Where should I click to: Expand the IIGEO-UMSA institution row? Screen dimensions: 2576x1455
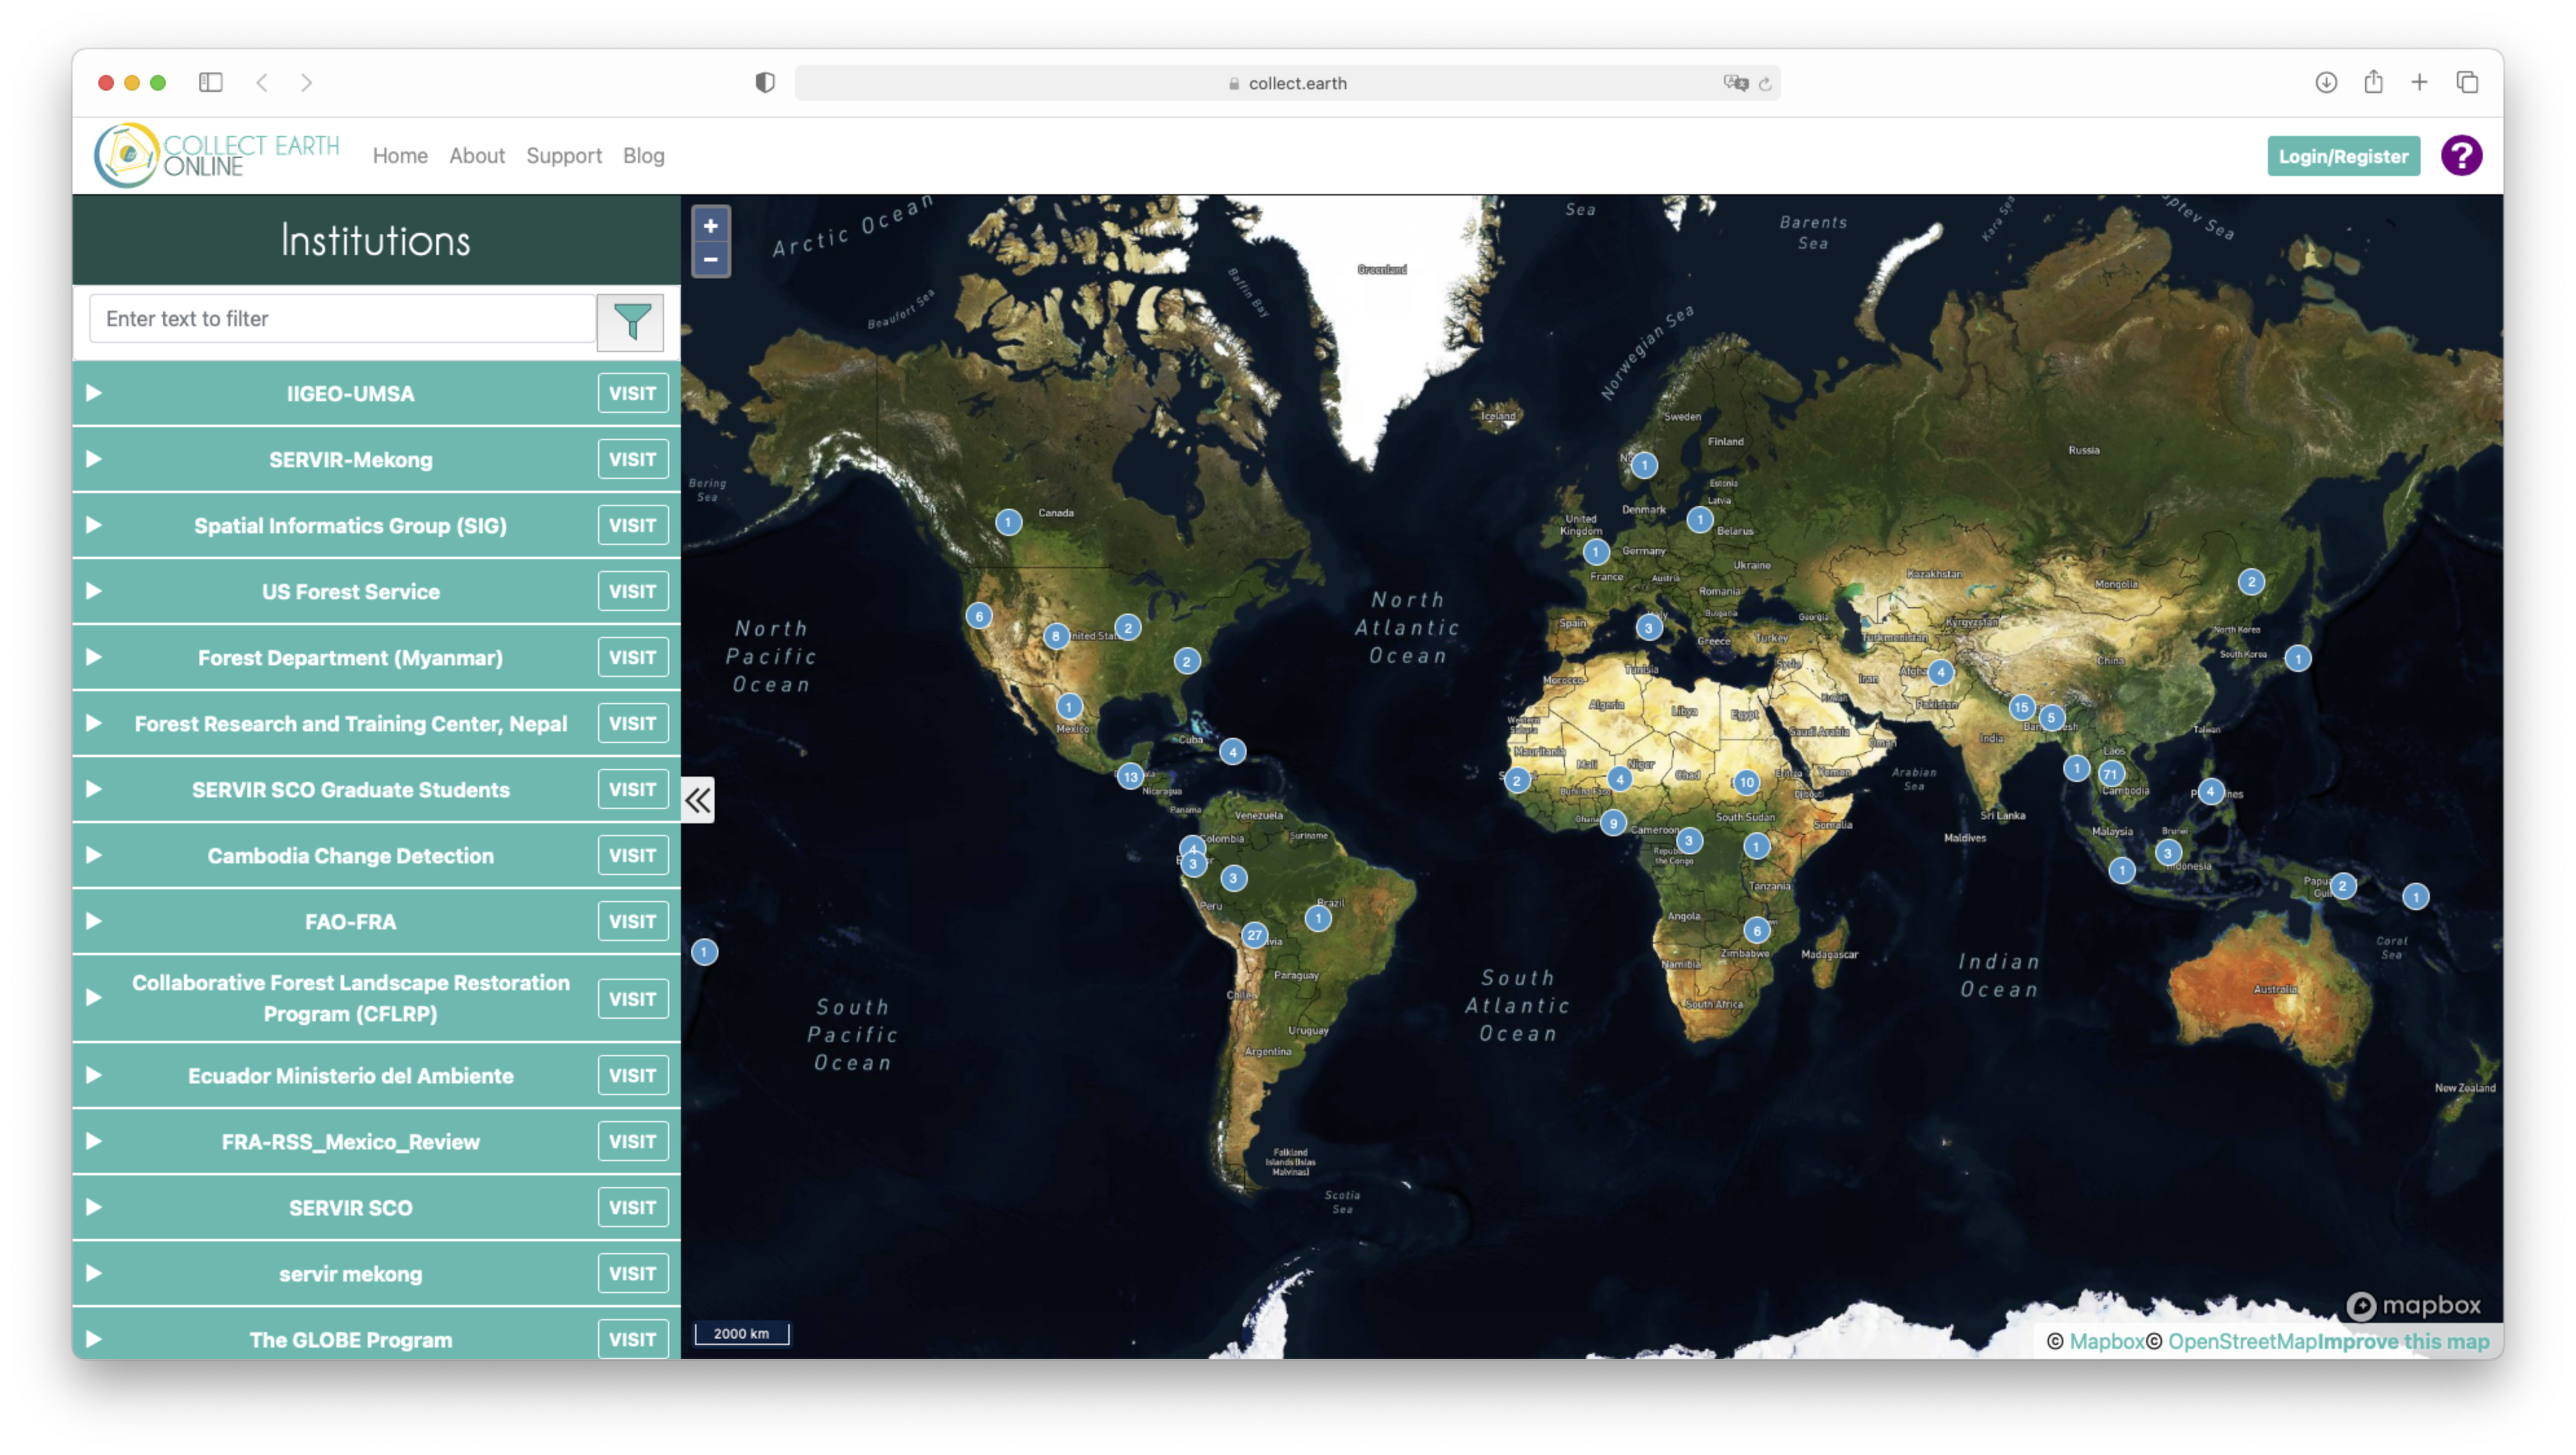94,393
